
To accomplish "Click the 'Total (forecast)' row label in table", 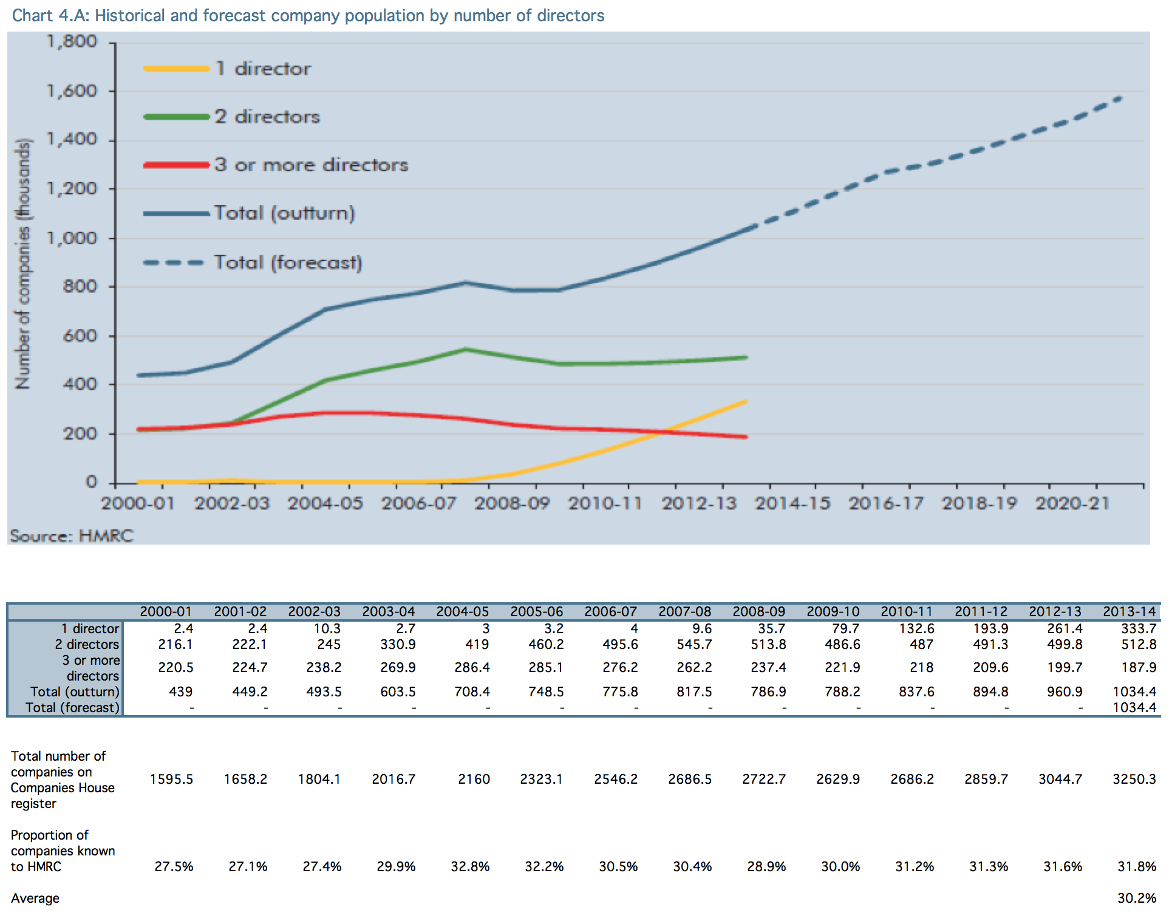I will coord(72,707).
